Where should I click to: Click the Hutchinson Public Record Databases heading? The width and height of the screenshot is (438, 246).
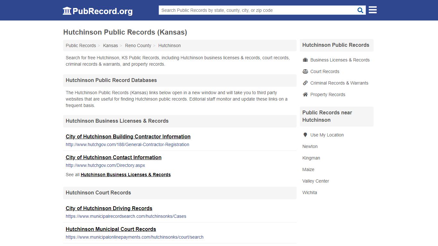(111, 80)
